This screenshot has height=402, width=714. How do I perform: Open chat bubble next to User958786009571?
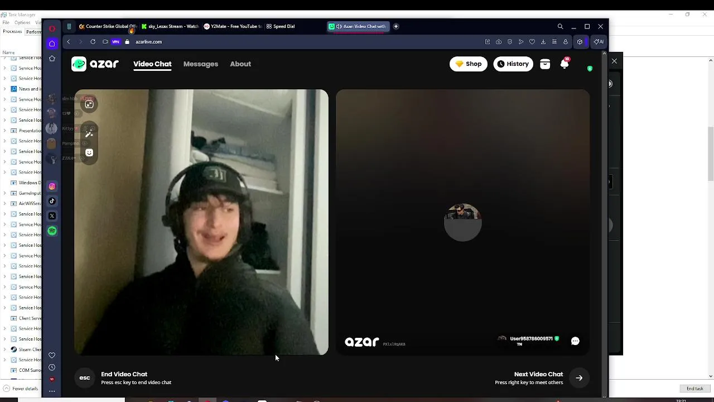(x=575, y=341)
